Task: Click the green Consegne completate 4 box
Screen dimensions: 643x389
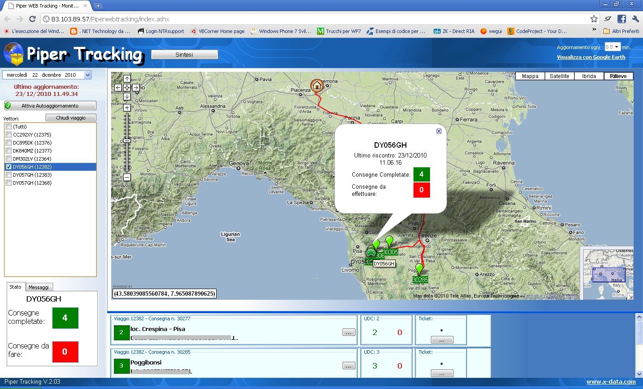Action: click(65, 318)
